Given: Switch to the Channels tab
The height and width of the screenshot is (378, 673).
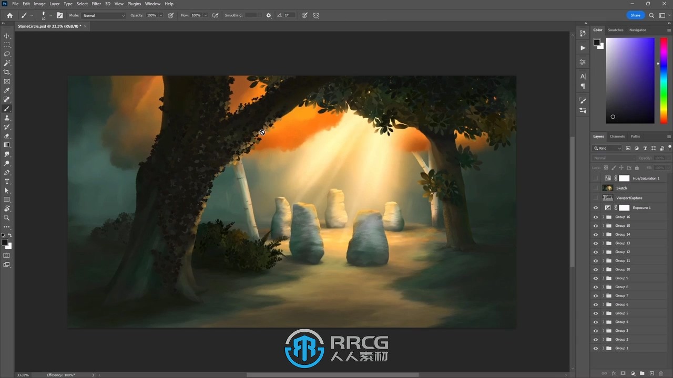Looking at the screenshot, I should tap(617, 136).
